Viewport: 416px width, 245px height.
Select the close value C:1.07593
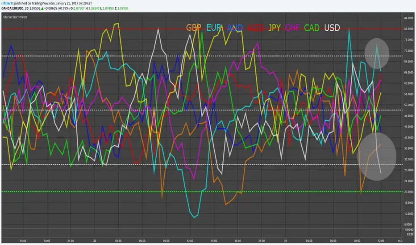[121, 8]
